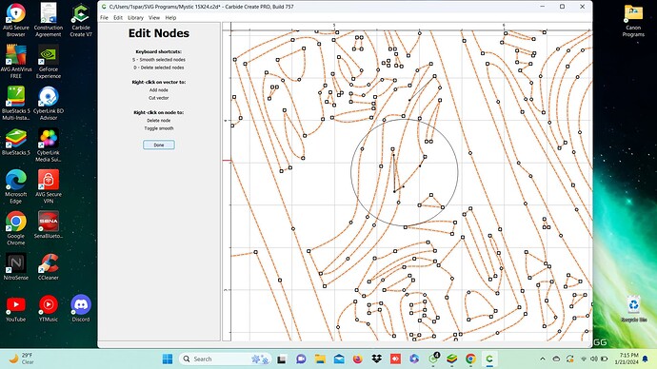Click Dropbox icon in the taskbar

click(x=376, y=359)
